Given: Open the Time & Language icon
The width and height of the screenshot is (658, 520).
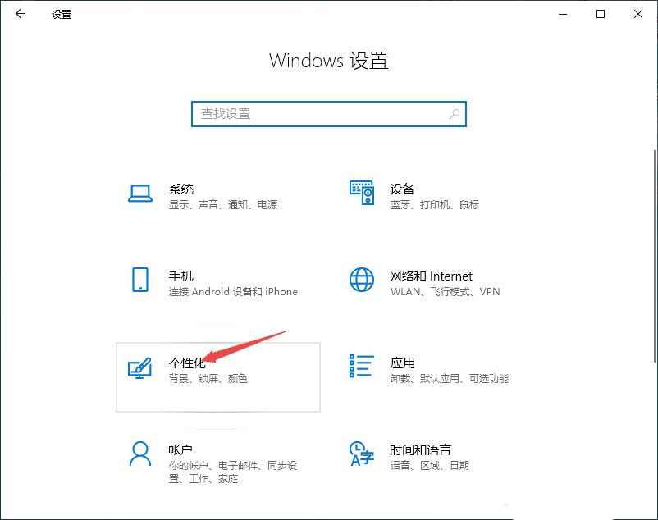Looking at the screenshot, I should pyautogui.click(x=362, y=454).
